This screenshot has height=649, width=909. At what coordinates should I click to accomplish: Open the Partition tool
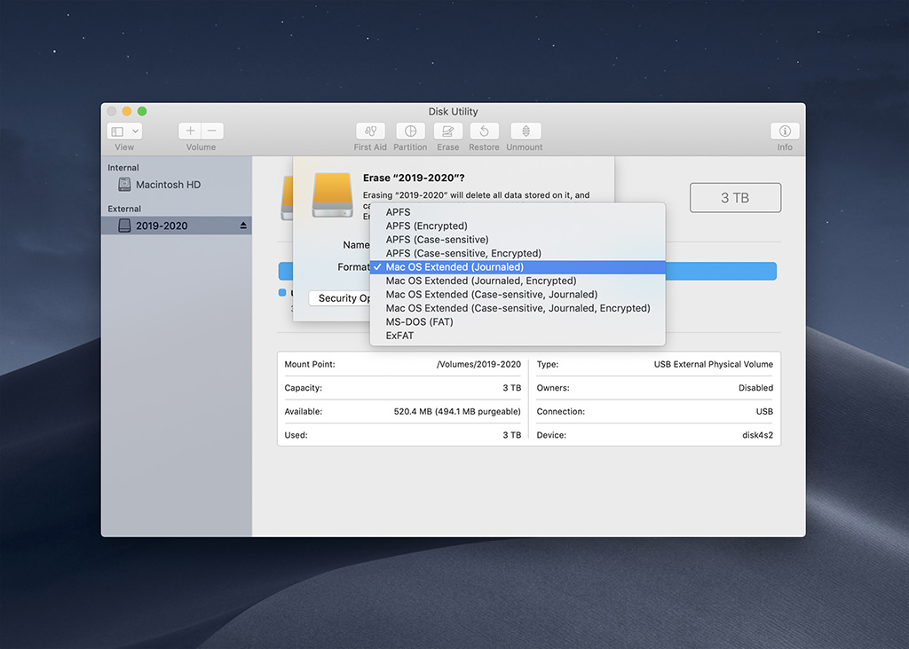(410, 131)
